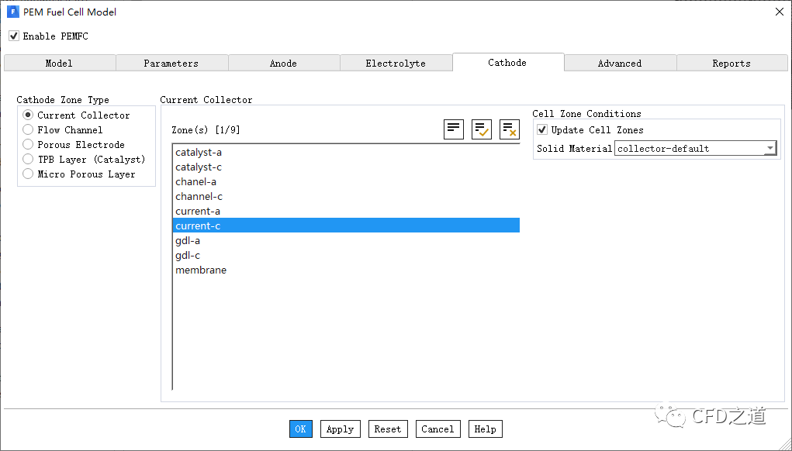Choose the Porous Electrode radio option
The image size is (792, 451).
coord(29,145)
